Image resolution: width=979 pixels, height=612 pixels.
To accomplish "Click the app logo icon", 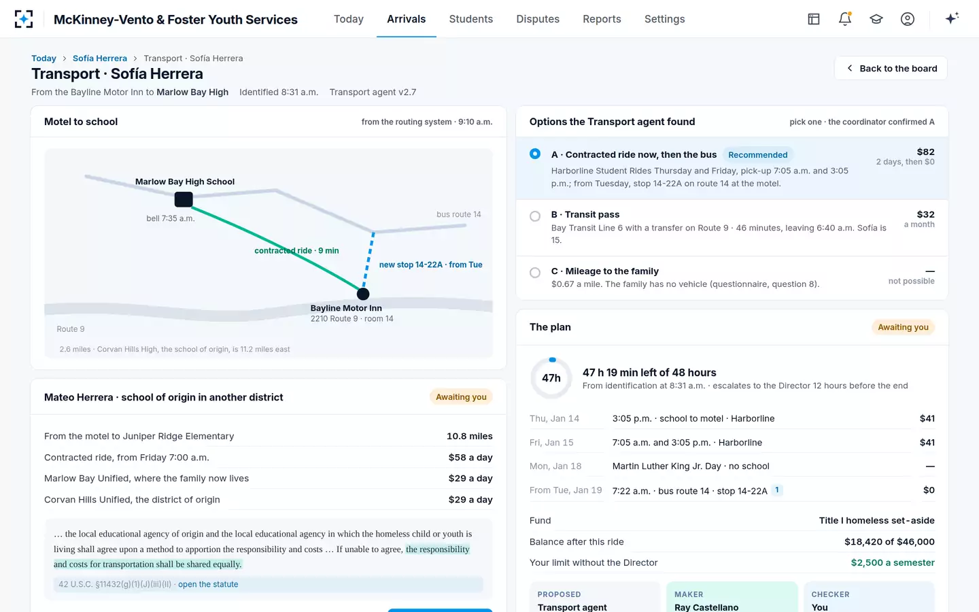I will (24, 19).
